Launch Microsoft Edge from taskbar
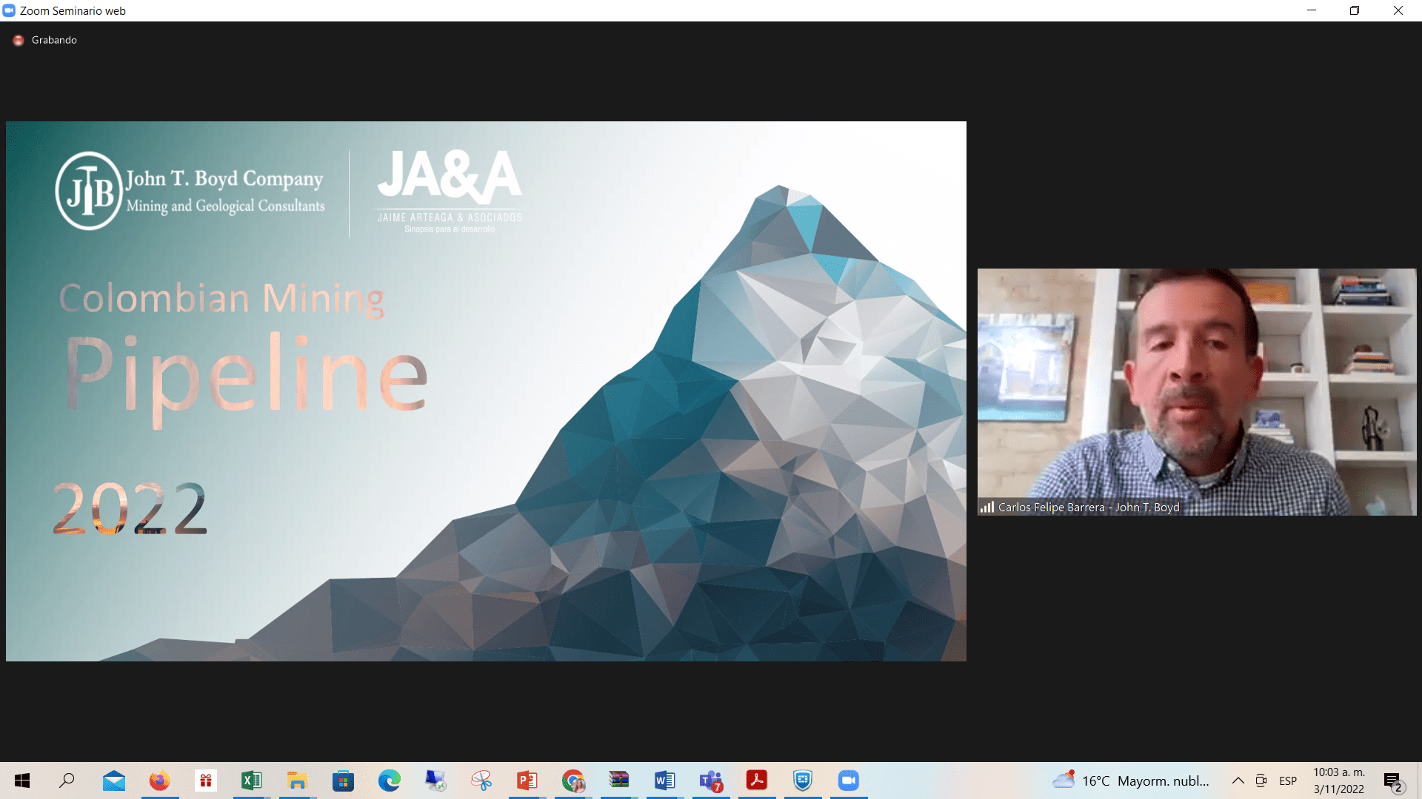This screenshot has height=799, width=1422. 389,781
